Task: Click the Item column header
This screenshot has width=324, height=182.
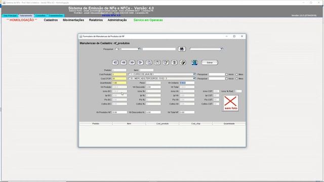Action: click(x=129, y=123)
